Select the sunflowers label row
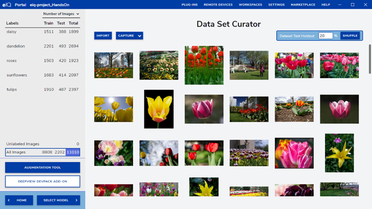The width and height of the screenshot is (372, 209). point(42,75)
